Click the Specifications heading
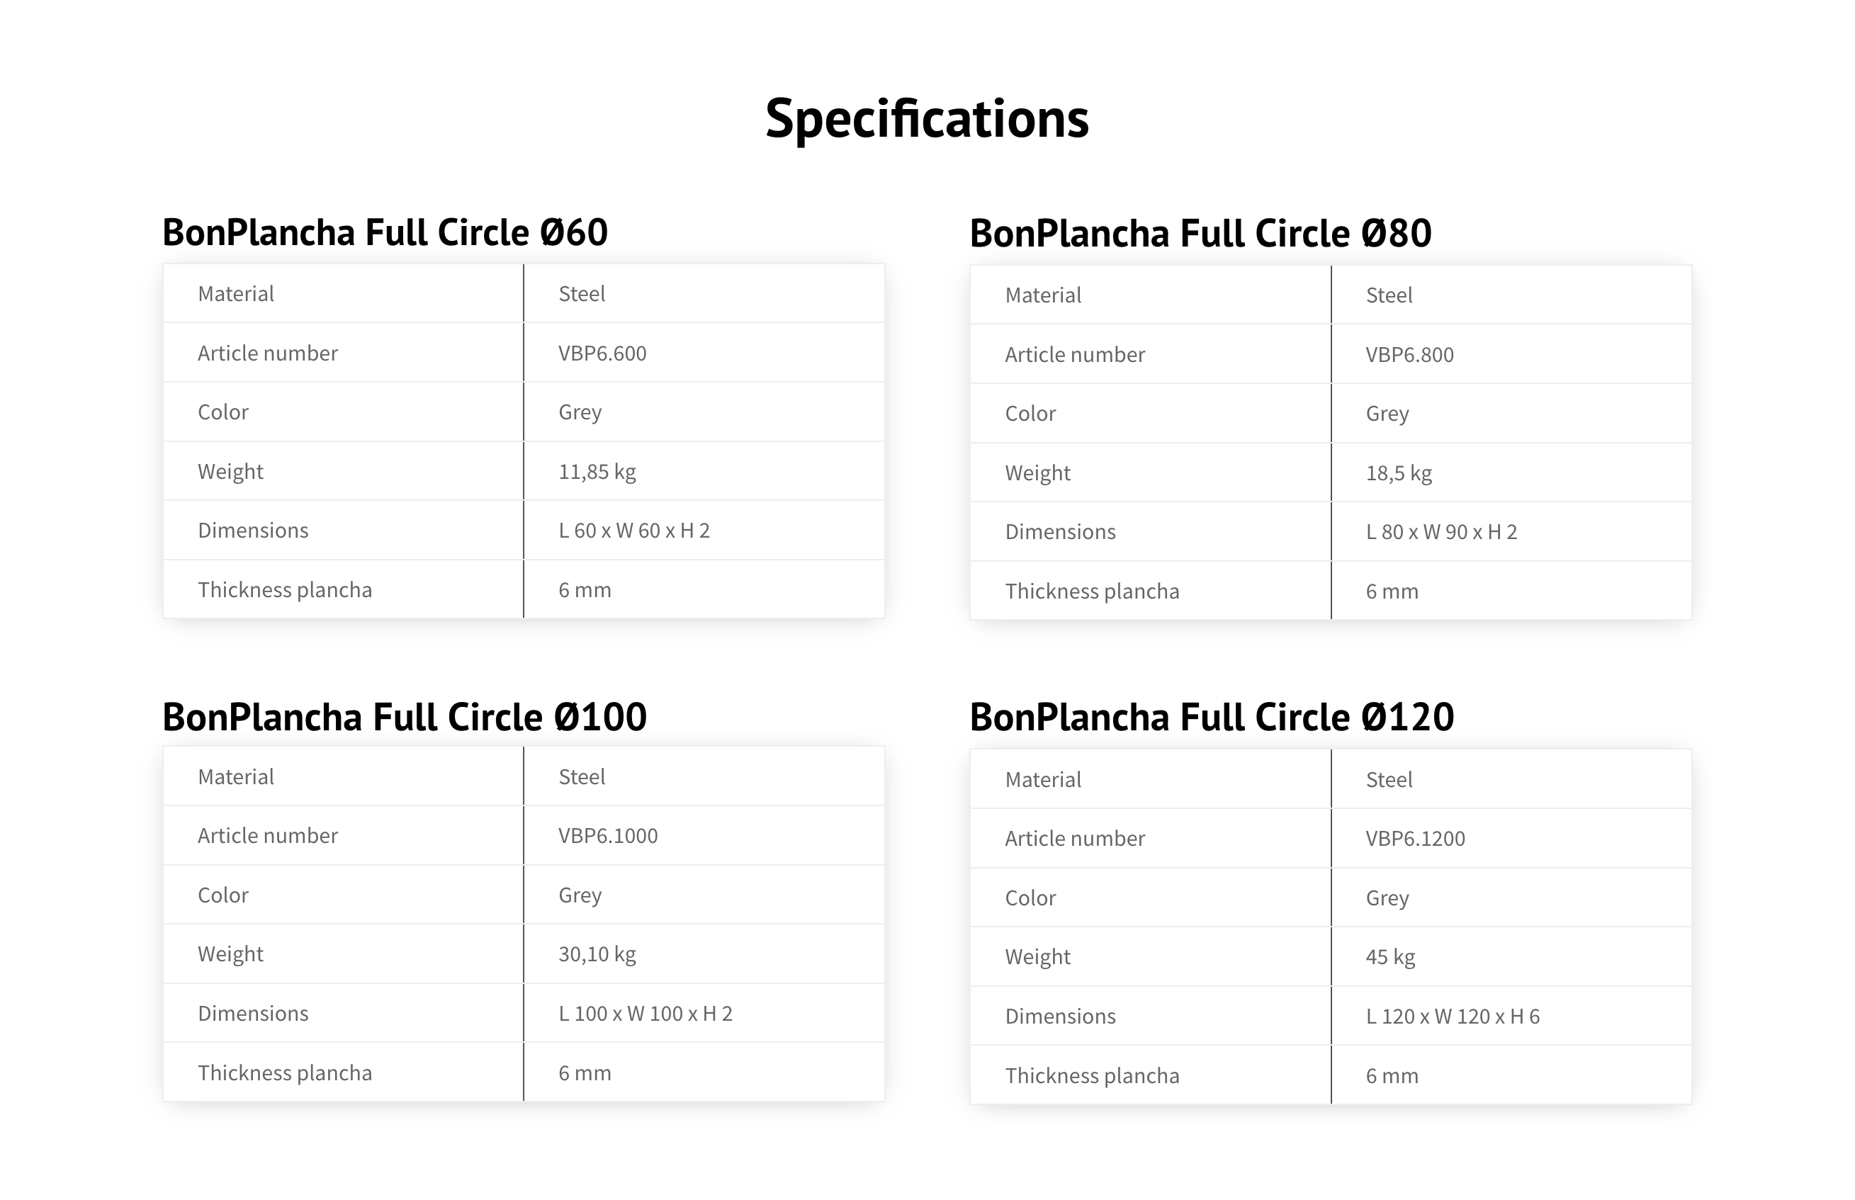Viewport: 1855px width, 1200px height. 927,119
